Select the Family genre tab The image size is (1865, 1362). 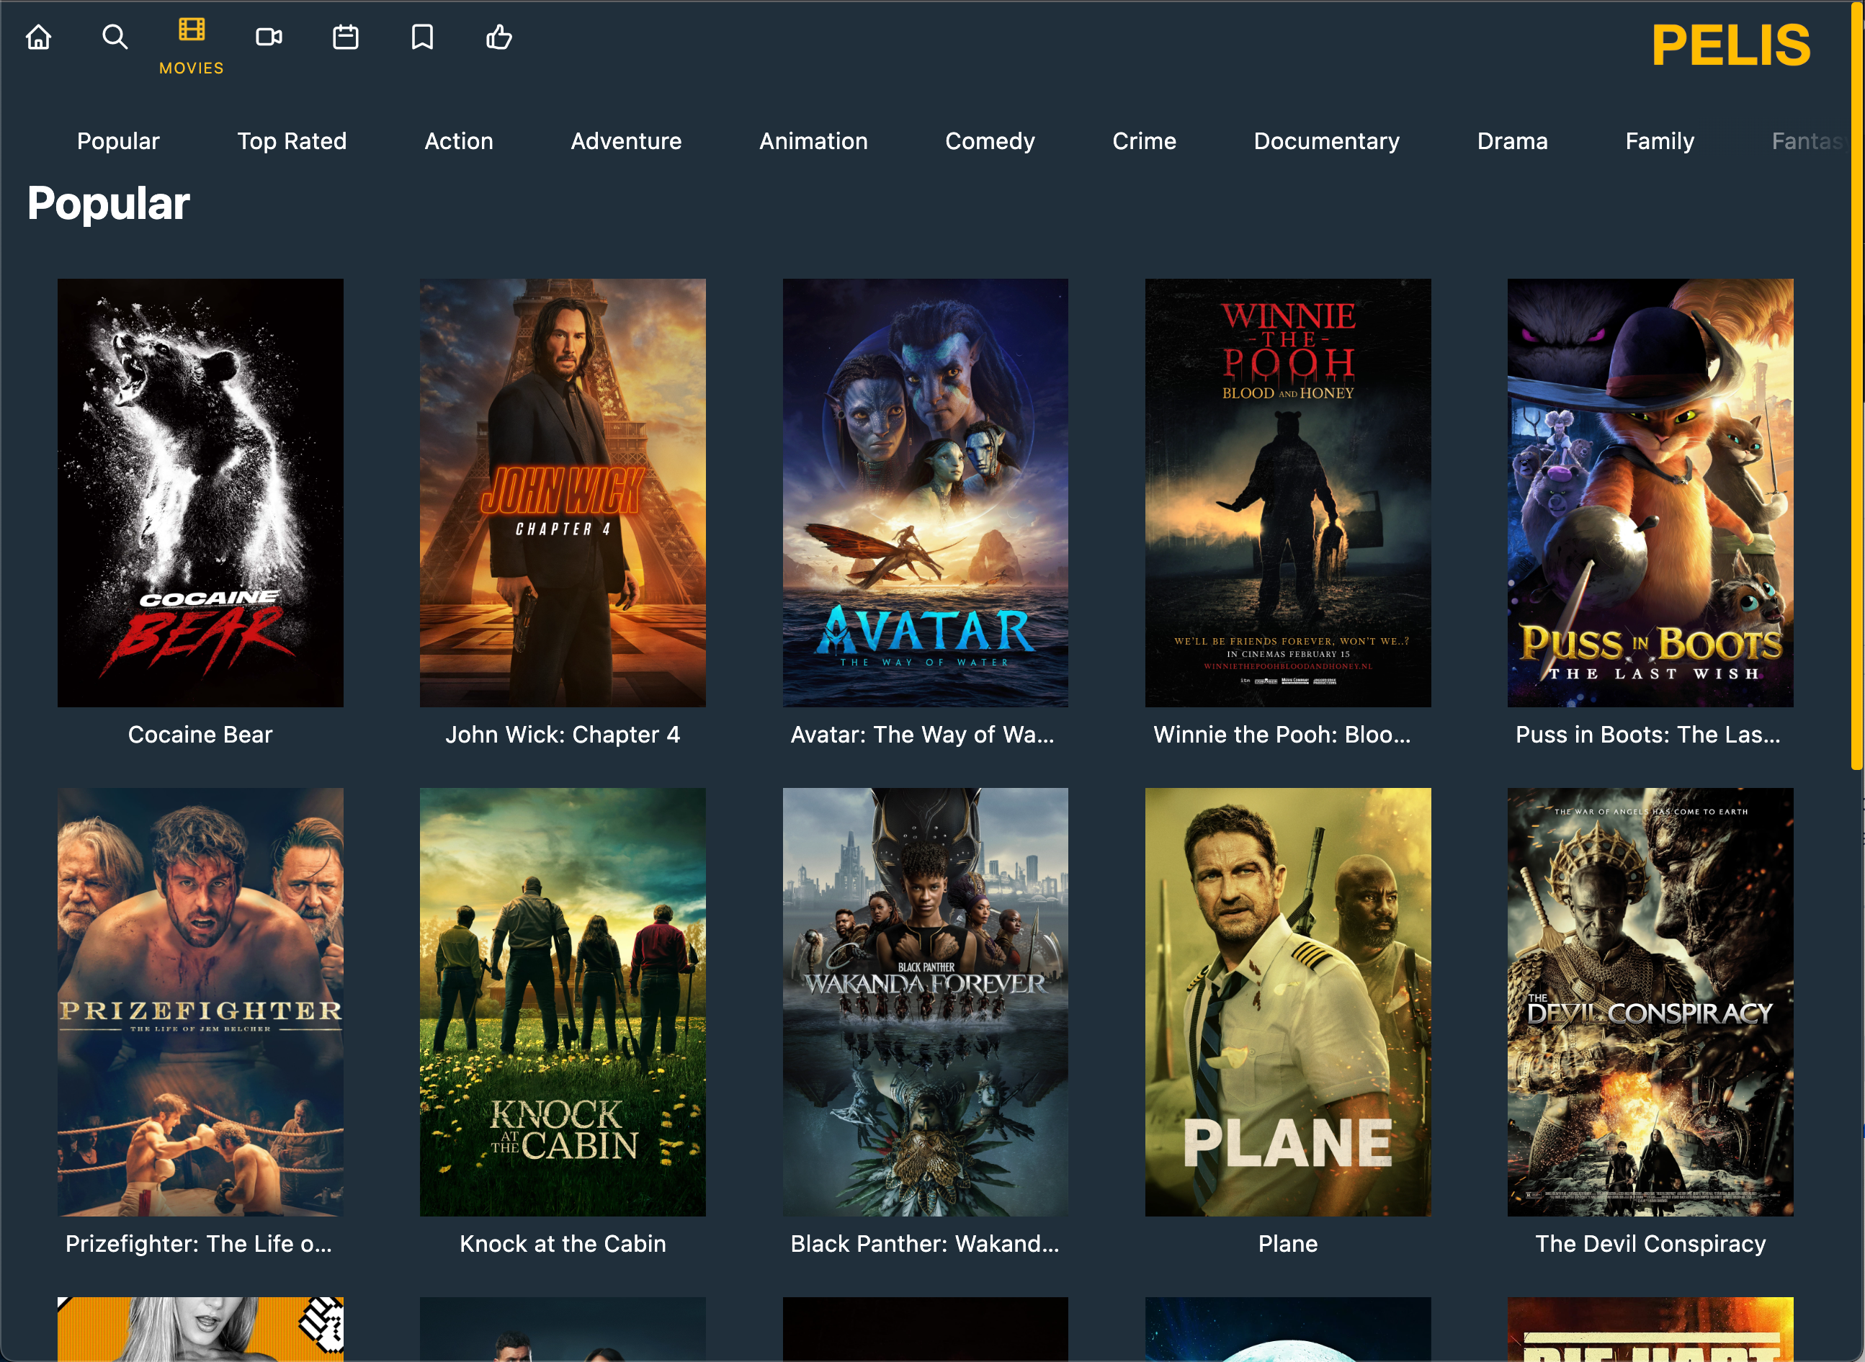[1659, 141]
